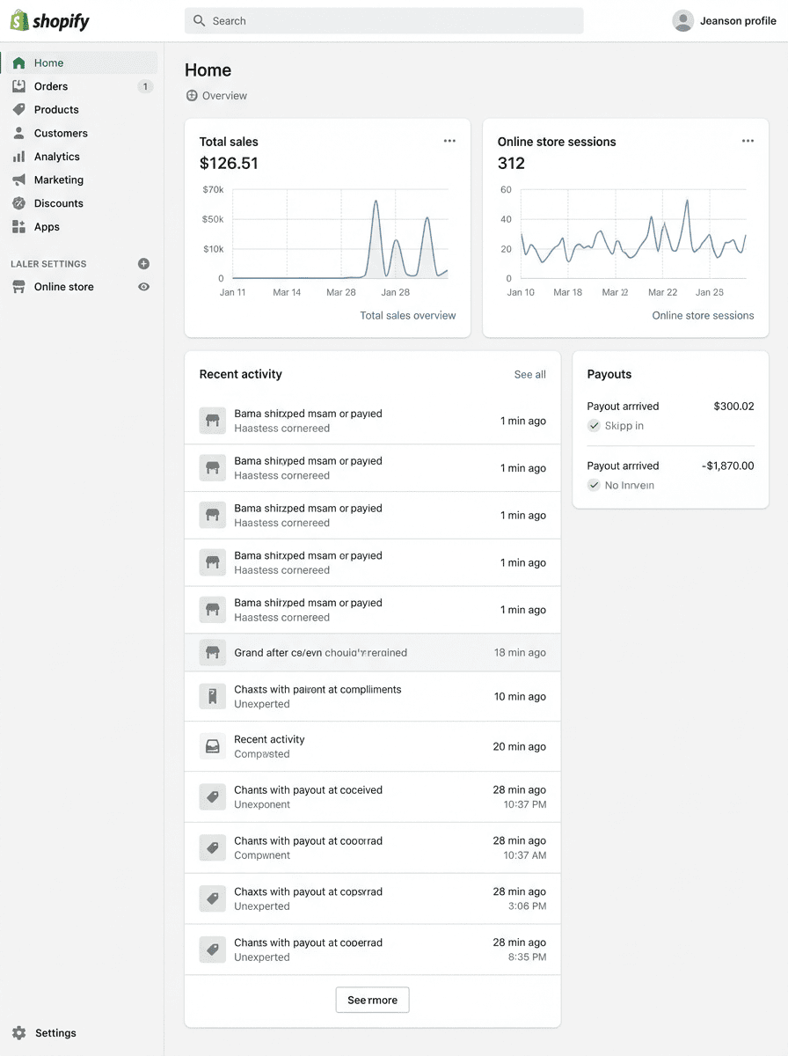Click the Home icon in sidebar
Screen dimensions: 788x1056
tap(18, 63)
